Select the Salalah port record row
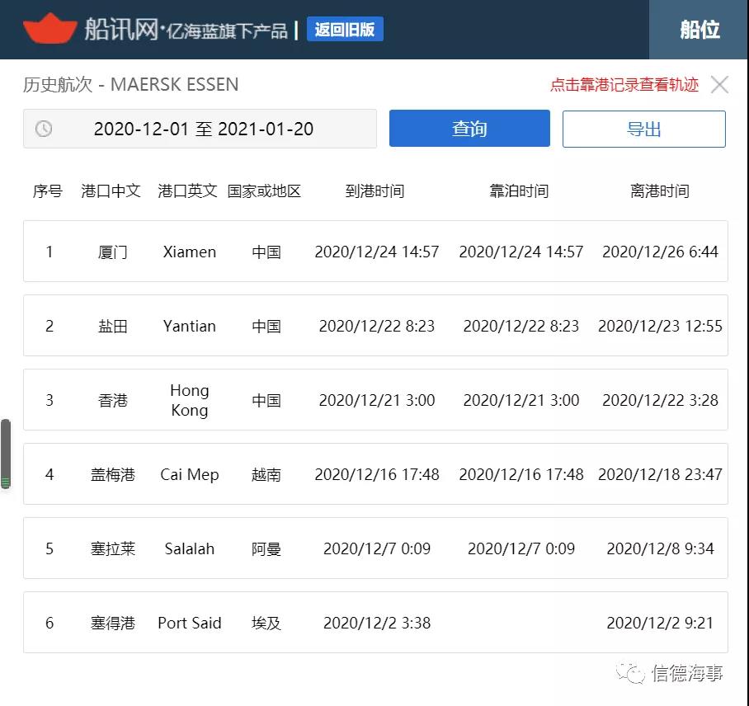Image resolution: width=749 pixels, height=706 pixels. pos(374,548)
